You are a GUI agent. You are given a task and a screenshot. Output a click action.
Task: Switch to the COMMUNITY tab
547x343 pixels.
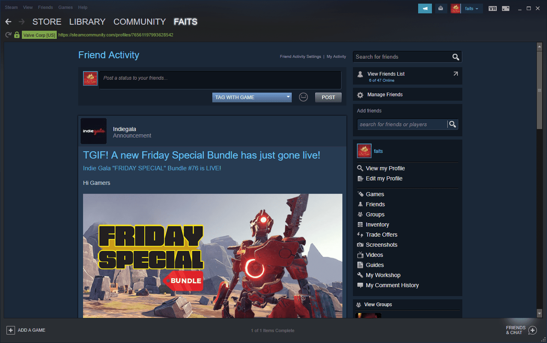[139, 22]
